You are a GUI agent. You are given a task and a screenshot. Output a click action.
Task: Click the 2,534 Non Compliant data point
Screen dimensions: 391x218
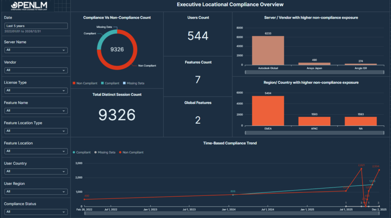[379, 170]
